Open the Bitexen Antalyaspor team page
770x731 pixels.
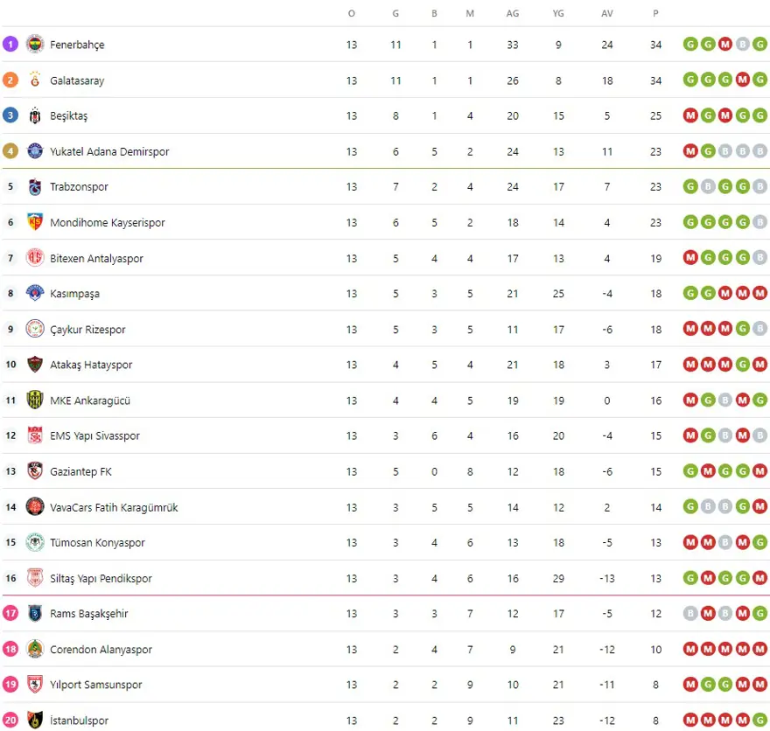[96, 259]
